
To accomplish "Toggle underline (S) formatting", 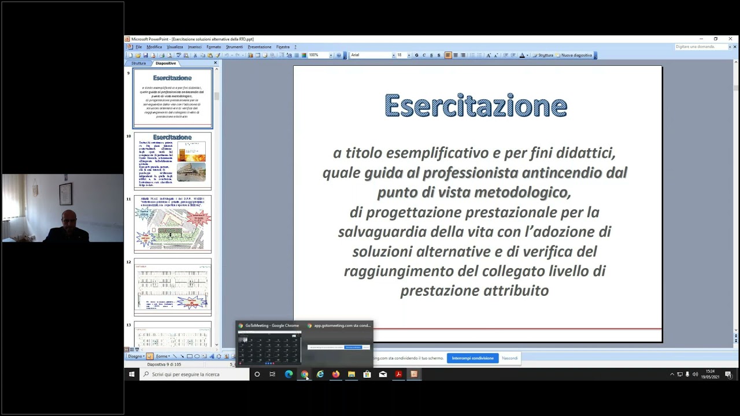I will coord(431,55).
